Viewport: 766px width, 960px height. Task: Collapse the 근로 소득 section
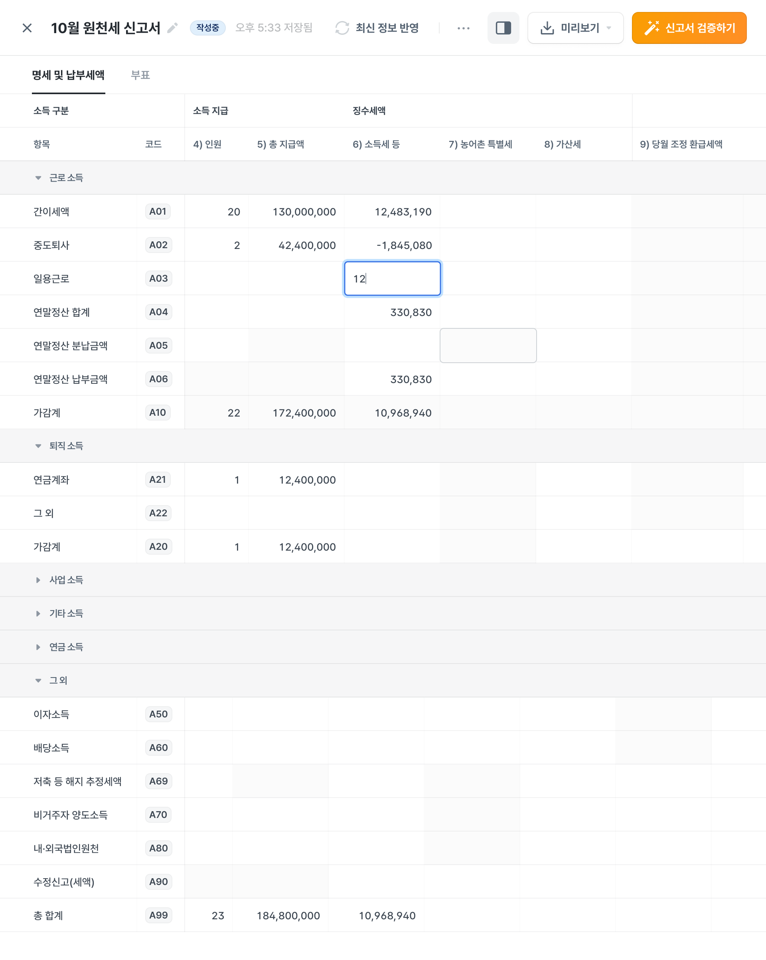[x=38, y=178]
